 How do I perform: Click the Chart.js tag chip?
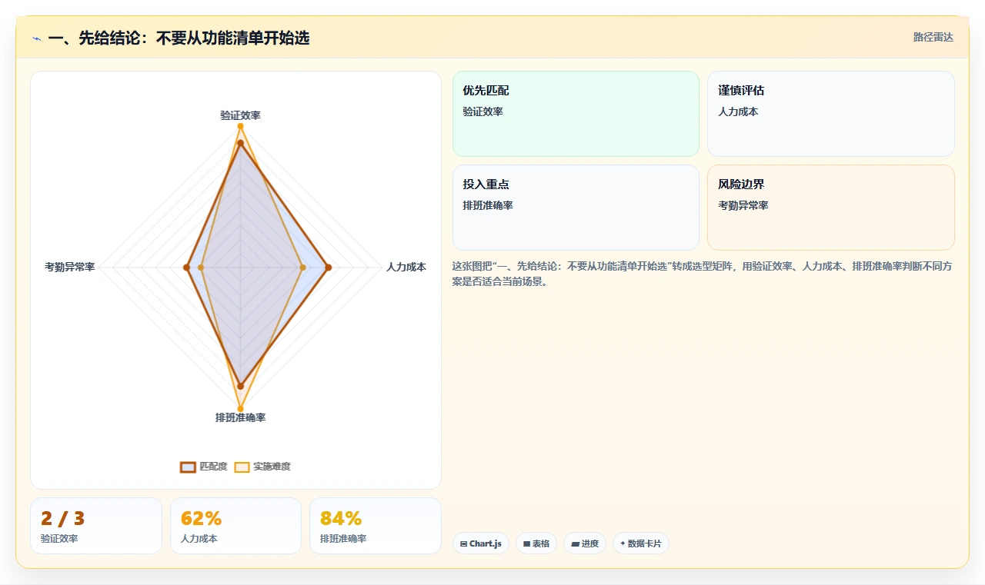(481, 543)
